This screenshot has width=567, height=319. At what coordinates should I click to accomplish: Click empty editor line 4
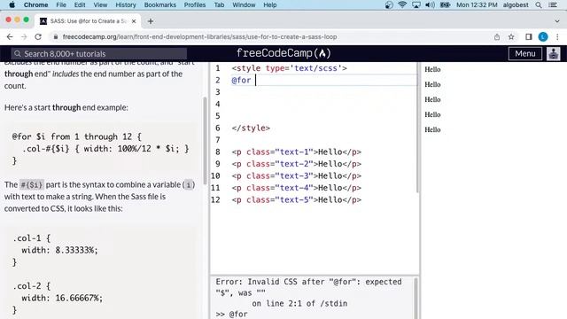click(323, 104)
